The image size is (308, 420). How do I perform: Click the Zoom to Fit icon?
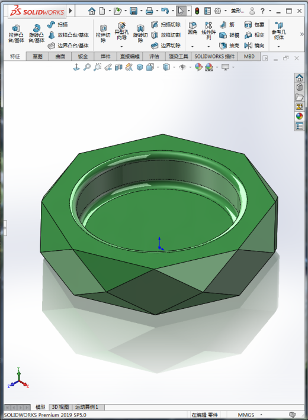pos(87,67)
